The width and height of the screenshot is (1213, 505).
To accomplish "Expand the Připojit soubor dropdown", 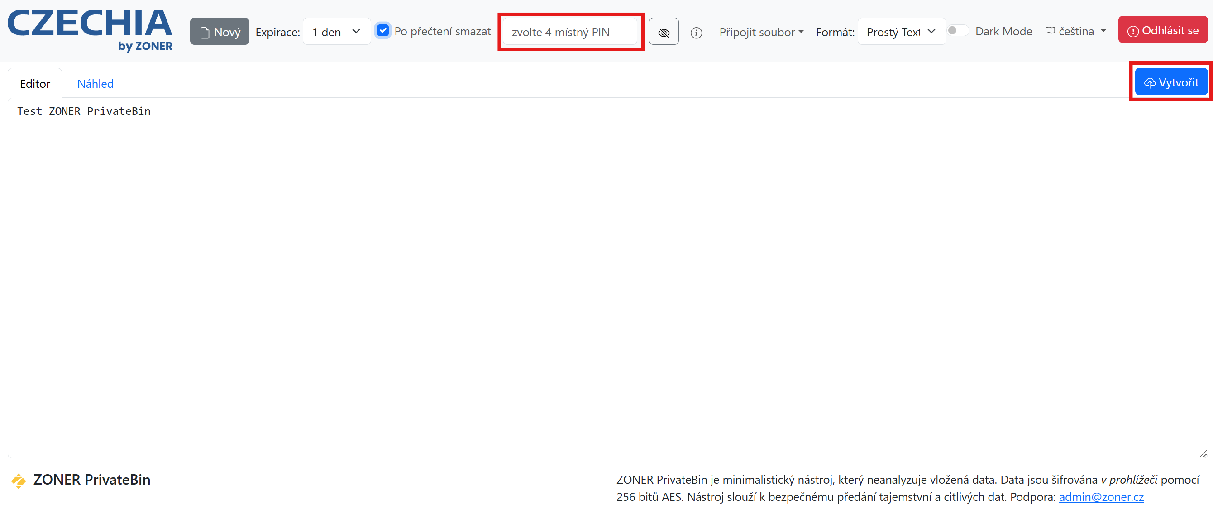I will pyautogui.click(x=761, y=32).
